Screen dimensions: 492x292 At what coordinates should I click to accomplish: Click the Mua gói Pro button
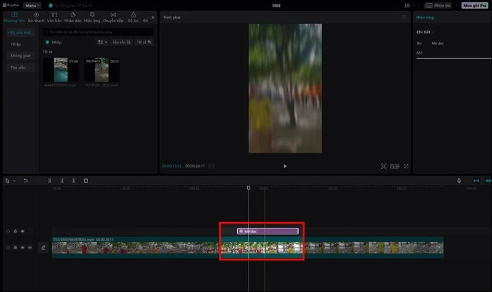pyautogui.click(x=475, y=6)
